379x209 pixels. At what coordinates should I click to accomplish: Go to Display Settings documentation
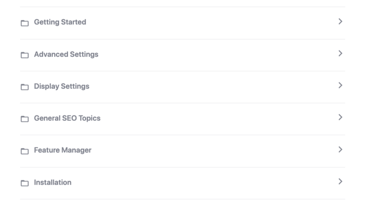[x=62, y=86]
